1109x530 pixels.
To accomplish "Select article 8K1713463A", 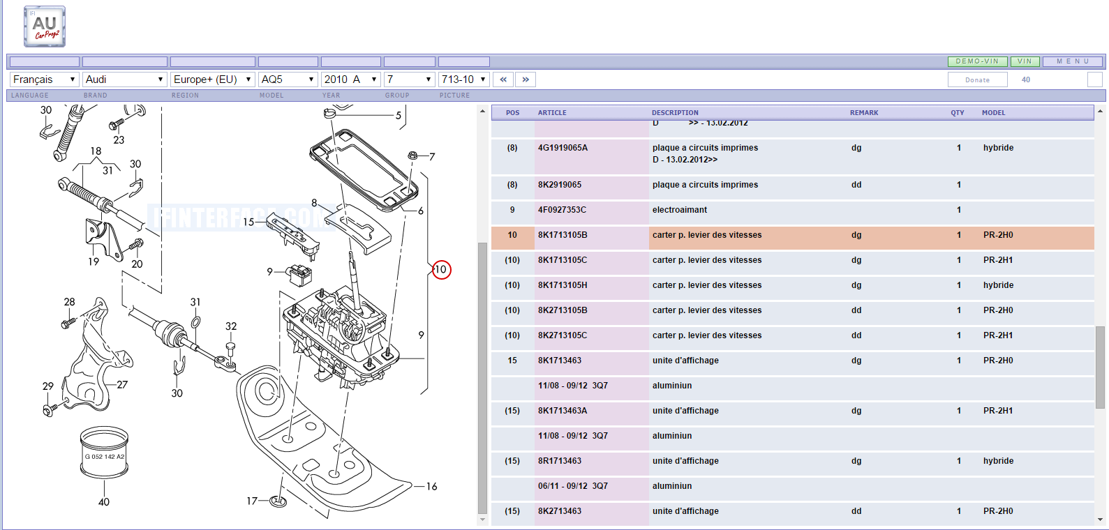I will (x=563, y=411).
